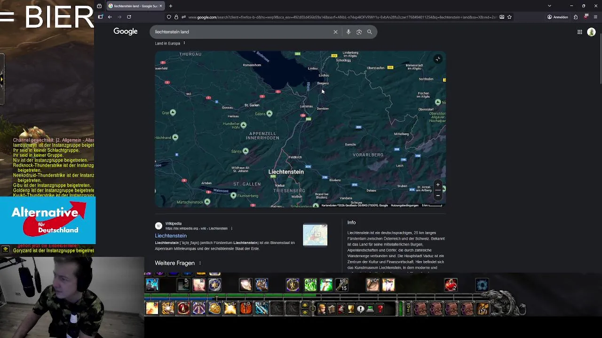Open the WoW spellbook micro button
602x338 pixels.
tap(331, 308)
